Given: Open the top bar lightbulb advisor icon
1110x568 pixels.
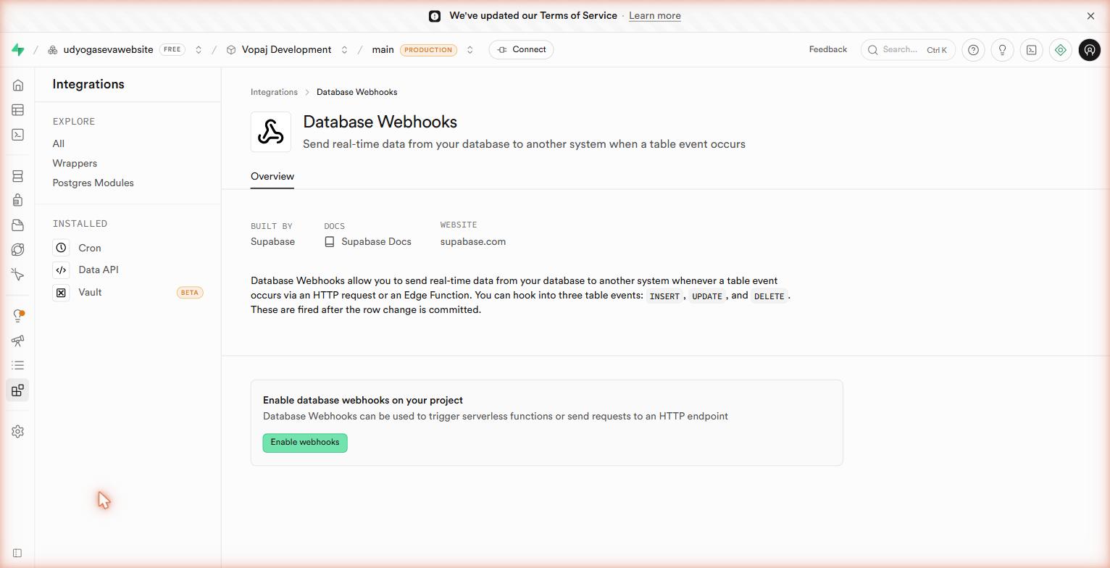Looking at the screenshot, I should click(1002, 50).
